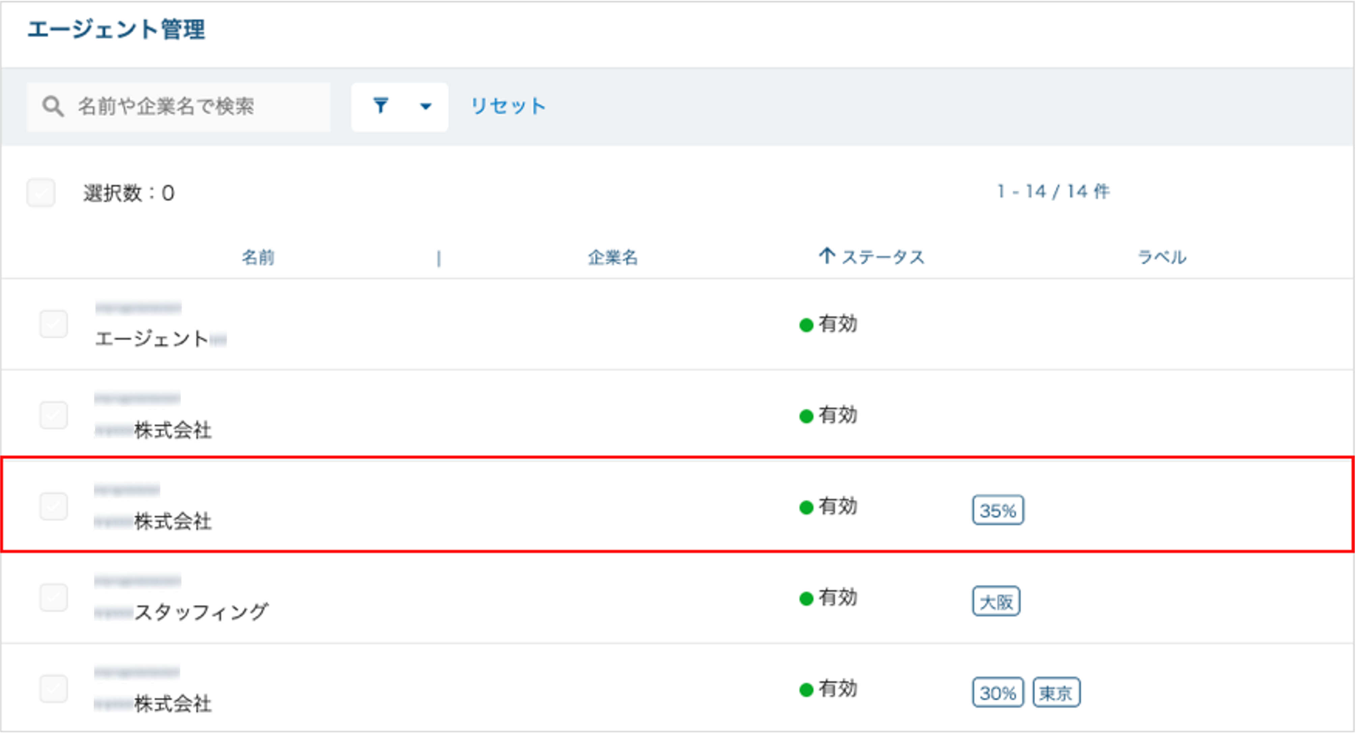The width and height of the screenshot is (1356, 733).
Task: Click the green status dot in エージェント row
Action: [806, 325]
